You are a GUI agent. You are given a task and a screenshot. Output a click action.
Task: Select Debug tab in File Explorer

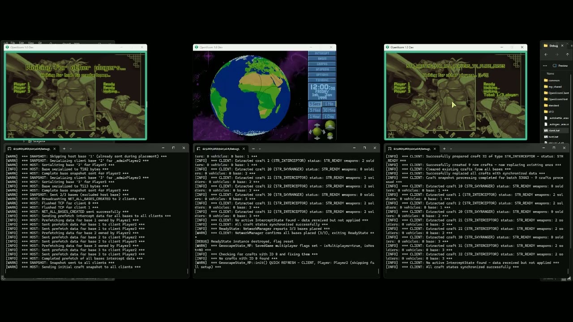(553, 46)
